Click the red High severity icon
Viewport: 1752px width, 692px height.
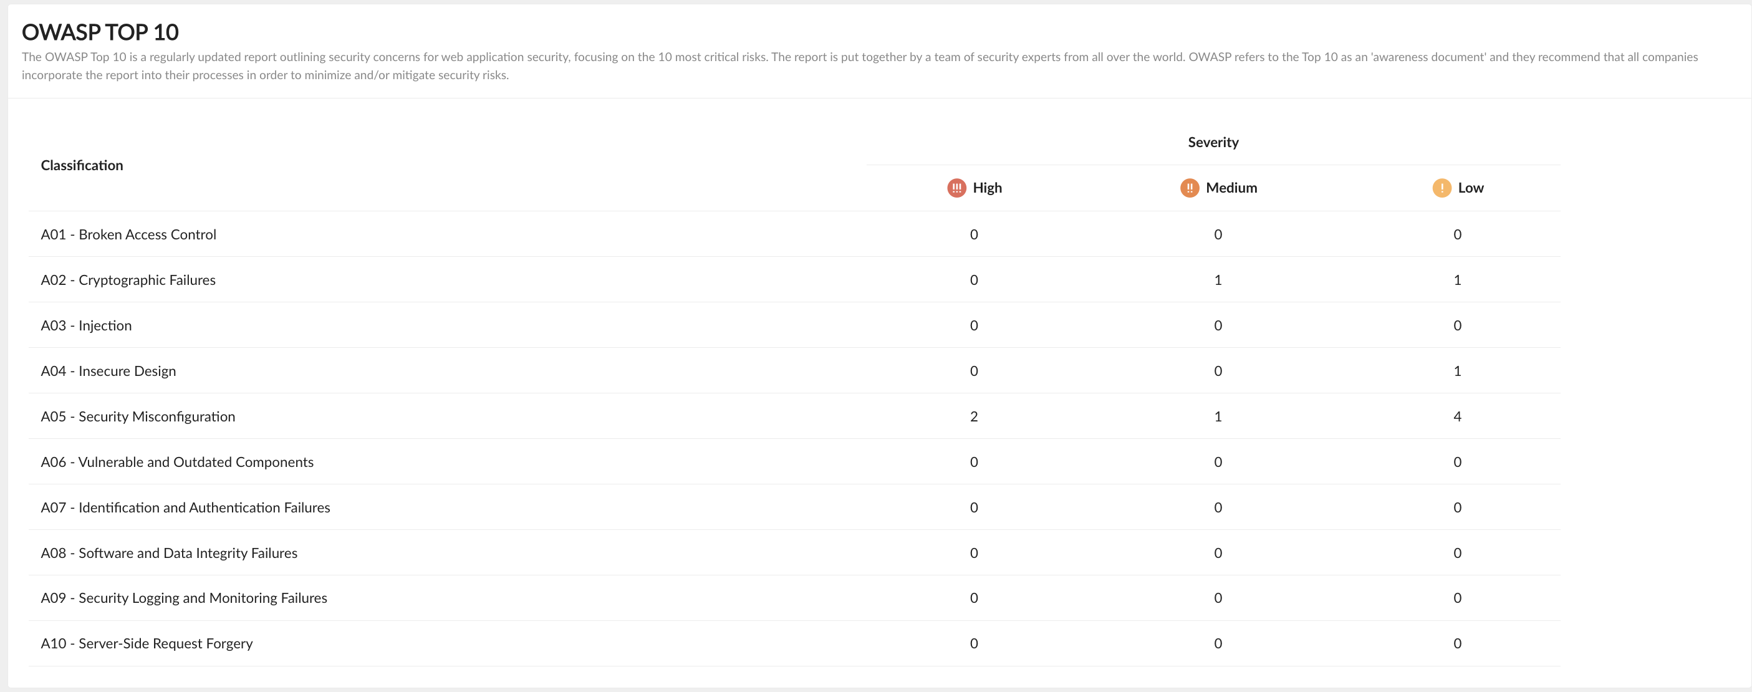tap(956, 188)
